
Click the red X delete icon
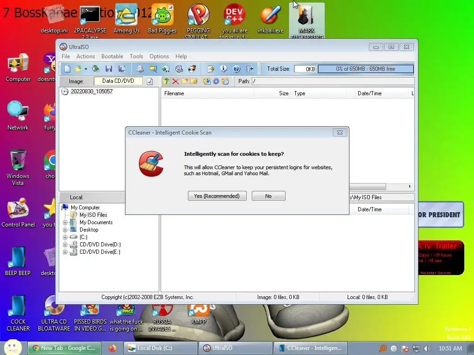175,81
